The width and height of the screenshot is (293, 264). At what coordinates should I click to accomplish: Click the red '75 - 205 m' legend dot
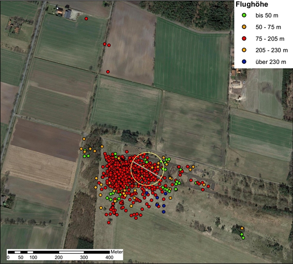pos(244,39)
